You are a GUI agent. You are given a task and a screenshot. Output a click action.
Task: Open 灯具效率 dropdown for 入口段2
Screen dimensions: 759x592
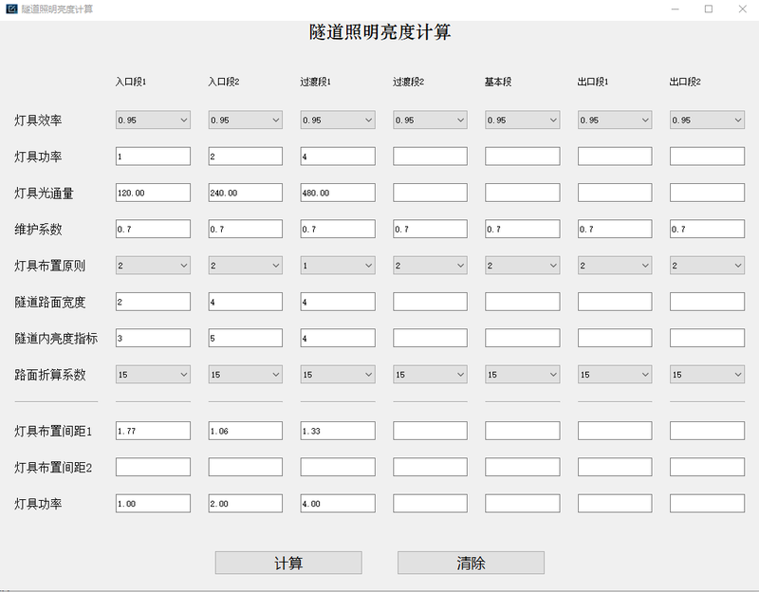(246, 120)
